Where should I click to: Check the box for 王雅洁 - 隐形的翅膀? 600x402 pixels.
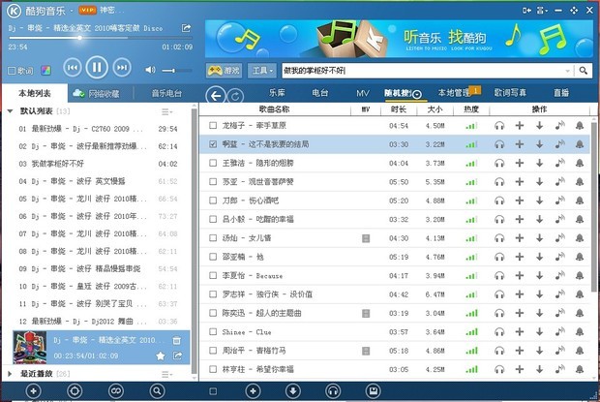213,163
